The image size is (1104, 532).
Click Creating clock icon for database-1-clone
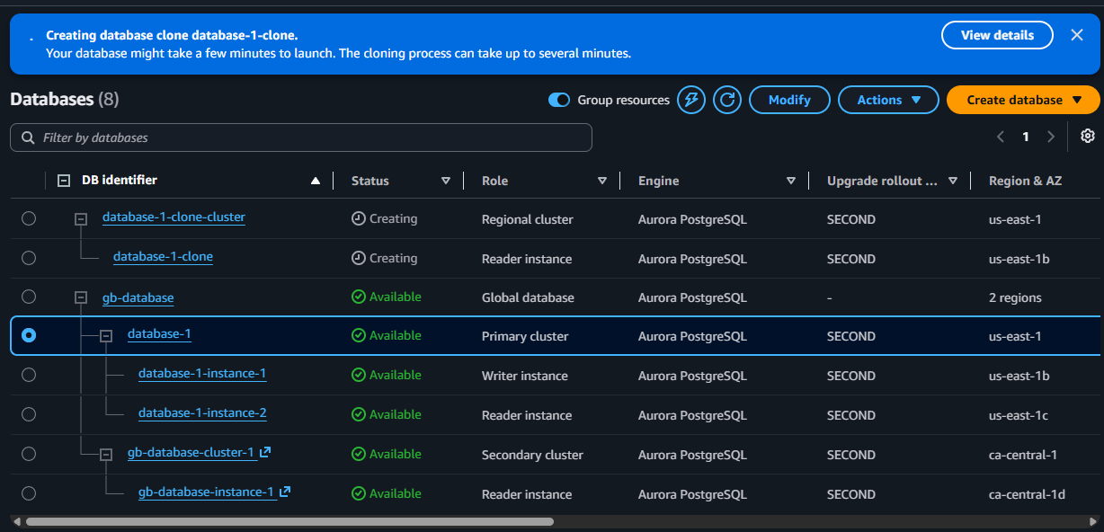(x=358, y=258)
